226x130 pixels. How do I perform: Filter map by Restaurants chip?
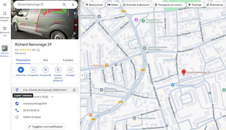94,5
